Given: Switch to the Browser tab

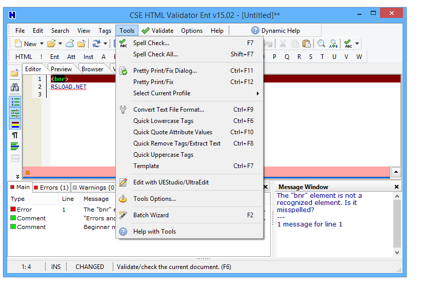Looking at the screenshot, I should pos(92,69).
